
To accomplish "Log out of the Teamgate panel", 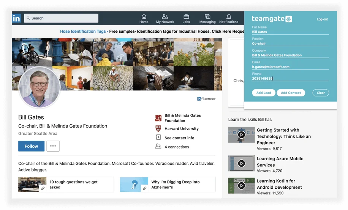I will 322,19.
